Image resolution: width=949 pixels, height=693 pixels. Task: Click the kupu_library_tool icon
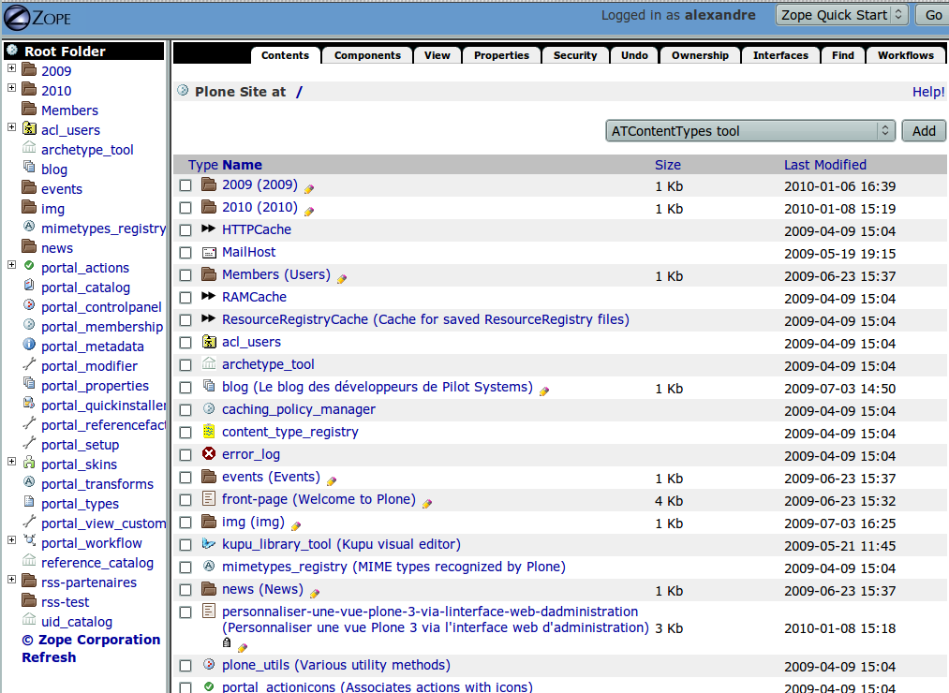point(209,544)
